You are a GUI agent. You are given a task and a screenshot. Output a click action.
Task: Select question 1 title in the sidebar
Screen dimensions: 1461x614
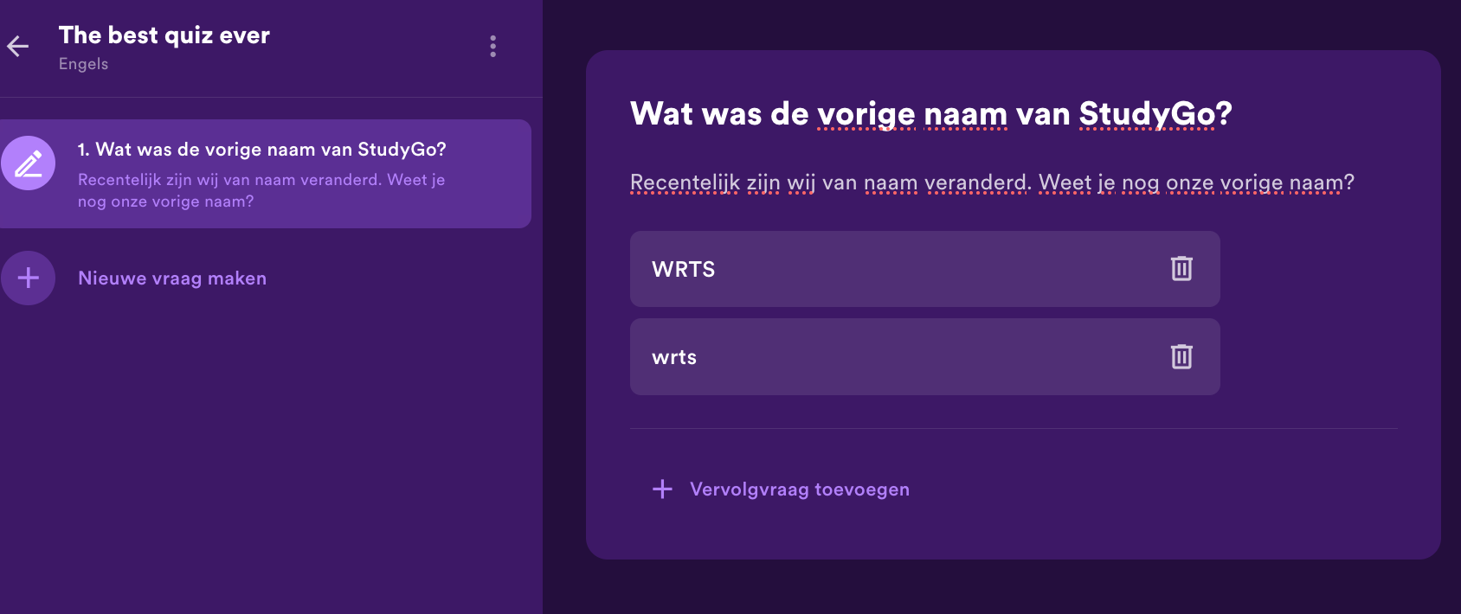click(262, 149)
